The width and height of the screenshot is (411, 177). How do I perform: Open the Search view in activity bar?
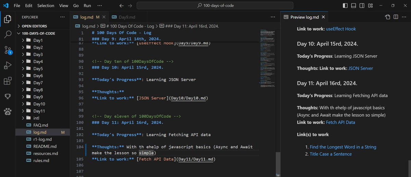tap(8, 34)
